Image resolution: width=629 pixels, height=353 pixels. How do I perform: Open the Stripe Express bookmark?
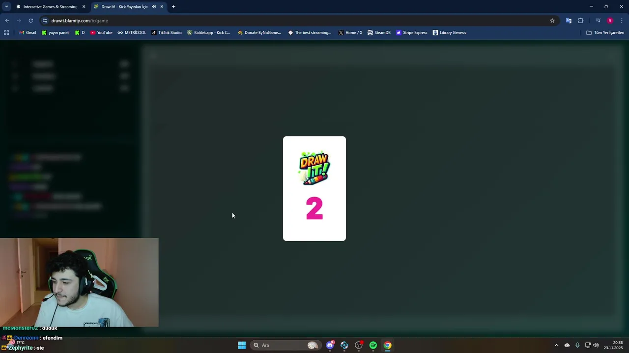pos(412,33)
